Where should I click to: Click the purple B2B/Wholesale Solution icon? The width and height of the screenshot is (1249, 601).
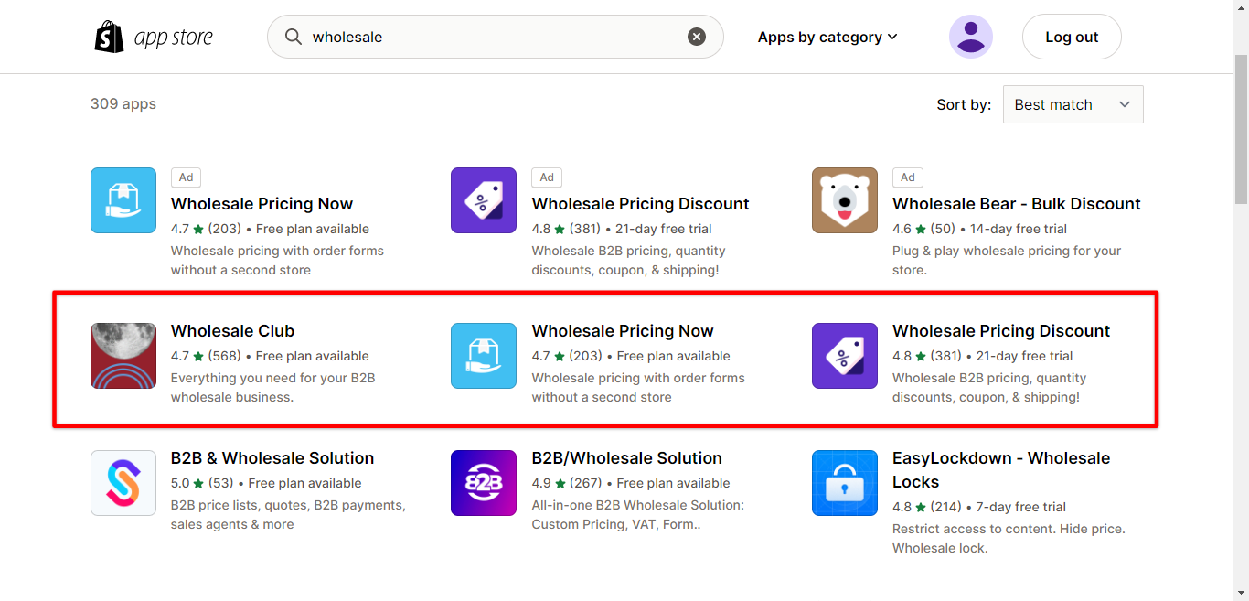tap(484, 483)
